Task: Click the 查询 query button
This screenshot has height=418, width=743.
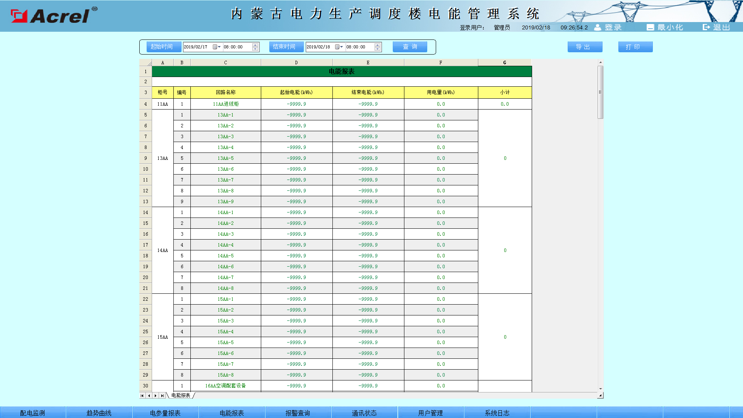Action: point(410,47)
